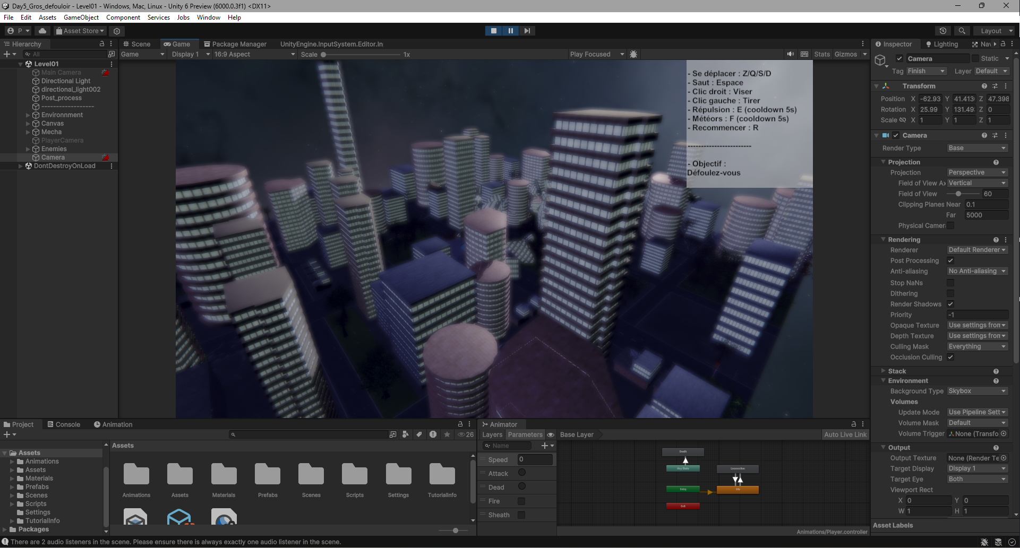
Task: Open the GameObject menu
Action: (x=81, y=18)
